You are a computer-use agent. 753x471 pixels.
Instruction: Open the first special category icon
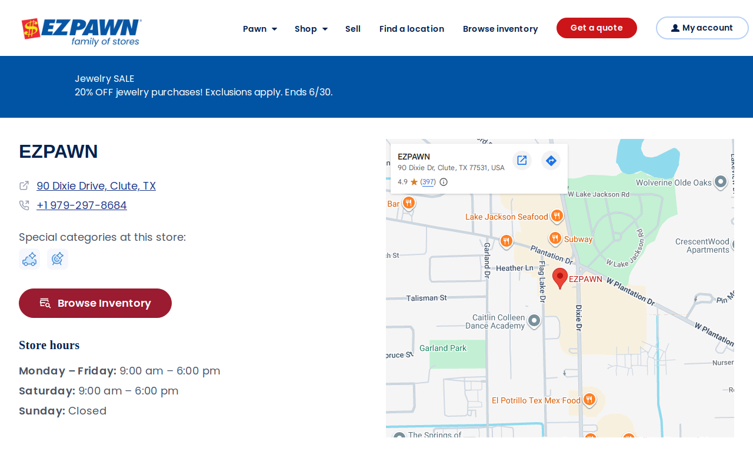click(29, 259)
